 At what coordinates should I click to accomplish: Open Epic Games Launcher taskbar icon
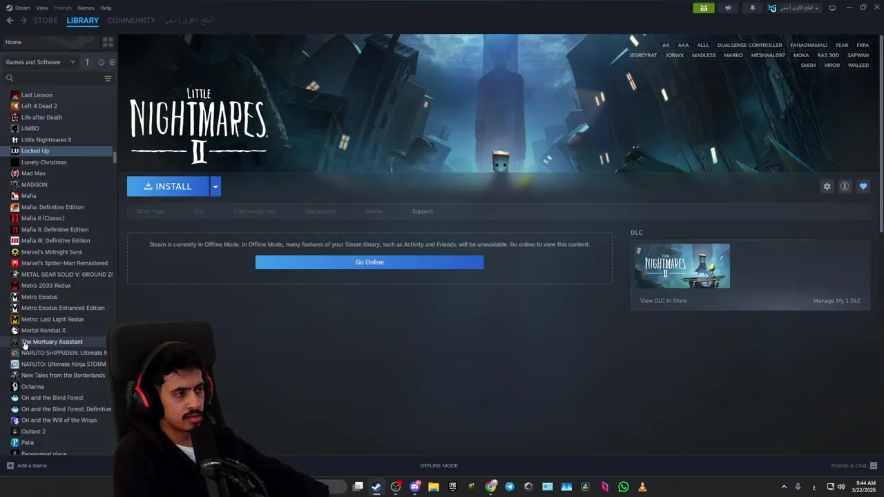(x=452, y=487)
